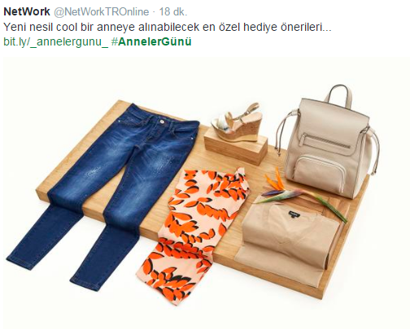Viewport: 410px width, 329px height.
Task: Click the backpack's front zipper pocket
Action: coord(320,173)
